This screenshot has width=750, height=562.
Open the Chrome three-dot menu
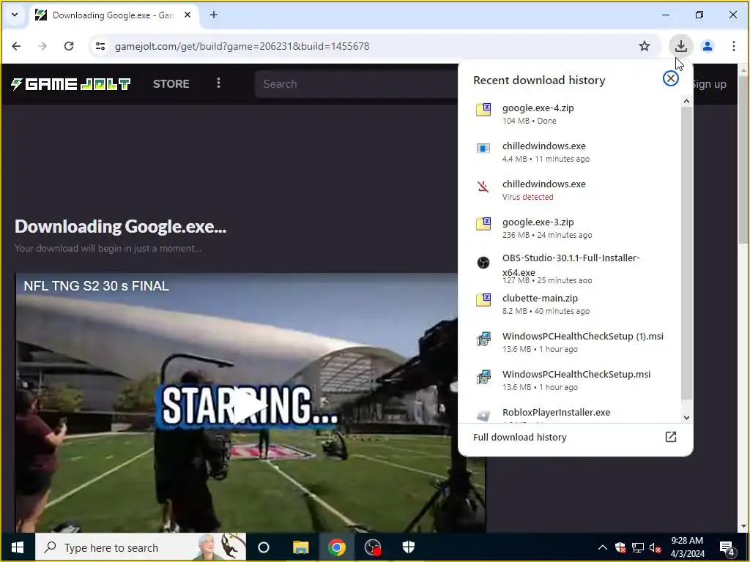pos(733,46)
